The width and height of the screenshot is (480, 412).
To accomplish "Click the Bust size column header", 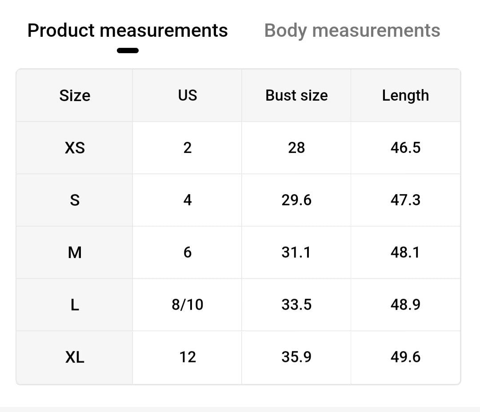I will [296, 95].
